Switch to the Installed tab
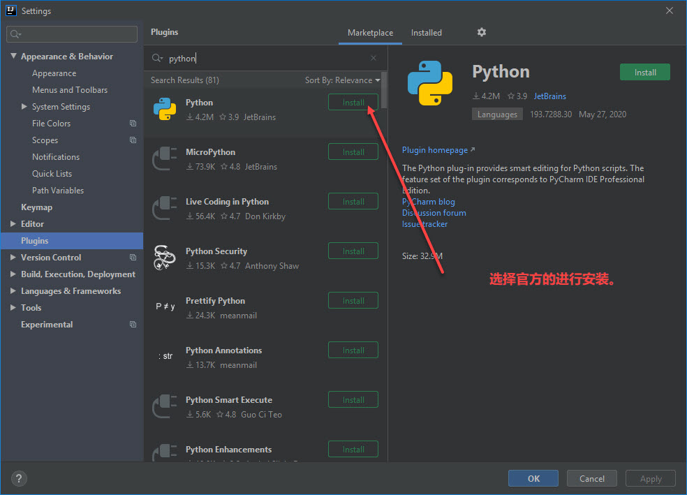Screen dimensions: 687x495 tap(427, 32)
